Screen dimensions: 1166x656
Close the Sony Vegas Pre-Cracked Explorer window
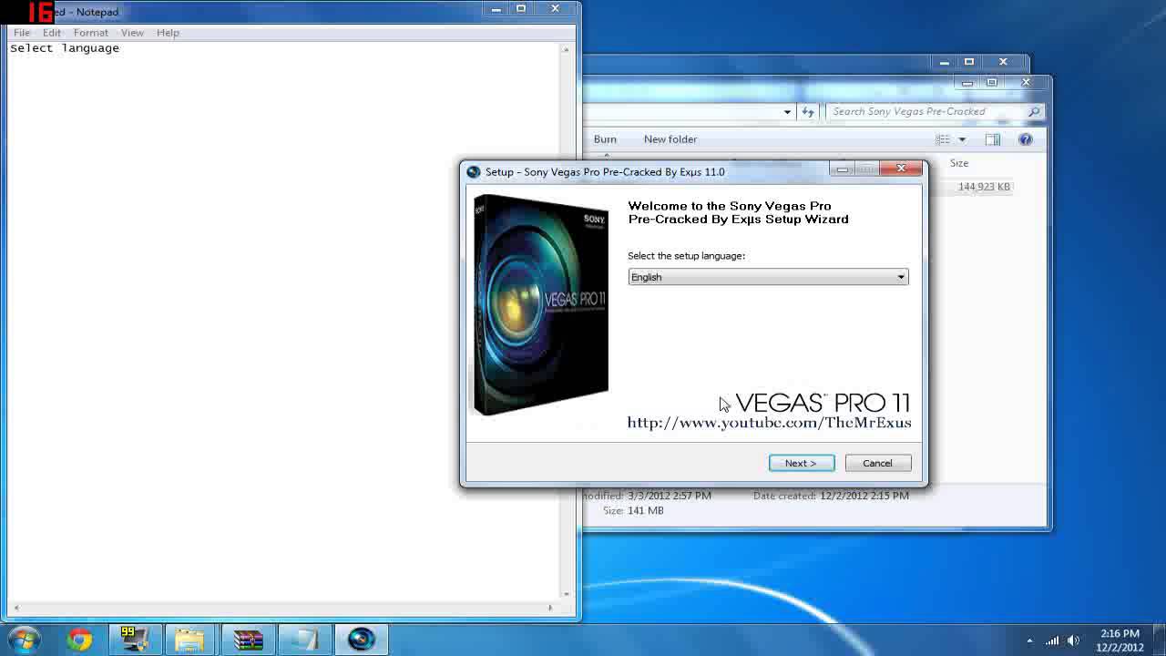(x=1026, y=82)
